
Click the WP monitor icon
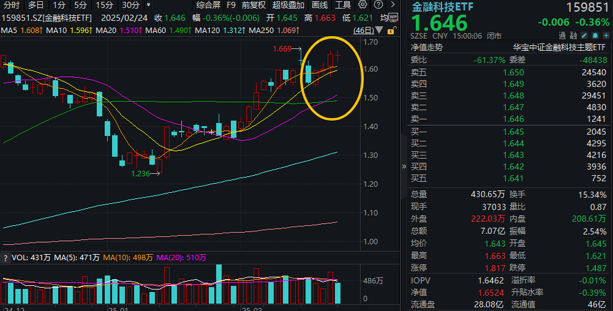coord(393,18)
